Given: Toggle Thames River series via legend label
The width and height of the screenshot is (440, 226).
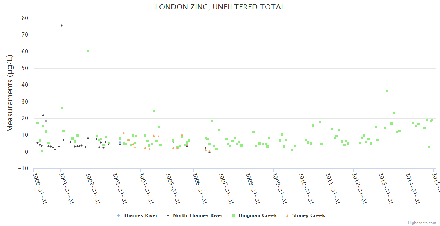Looking at the screenshot, I should point(141,215).
